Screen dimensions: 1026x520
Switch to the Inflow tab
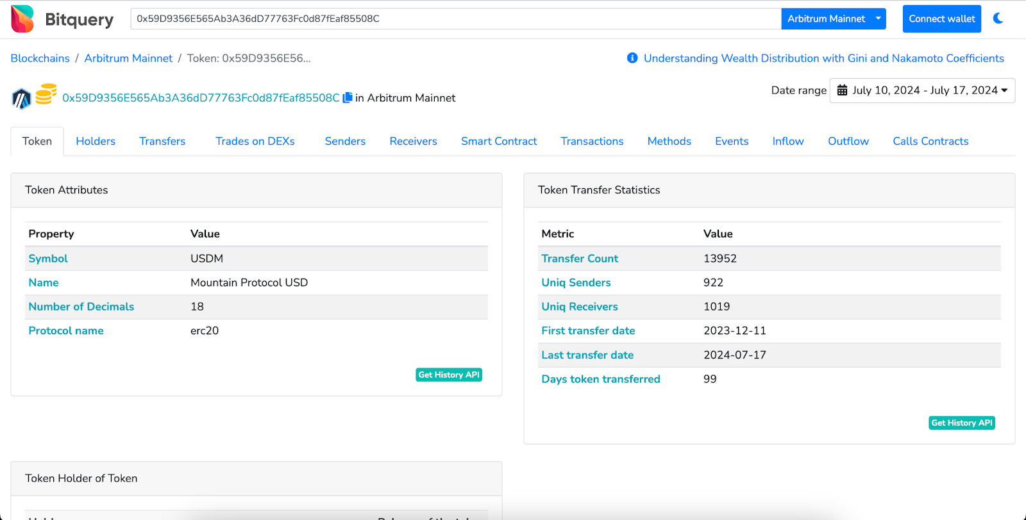(787, 141)
